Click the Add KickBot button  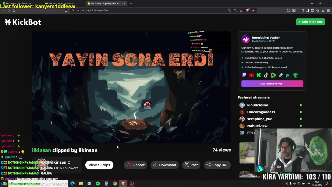coord(310,22)
